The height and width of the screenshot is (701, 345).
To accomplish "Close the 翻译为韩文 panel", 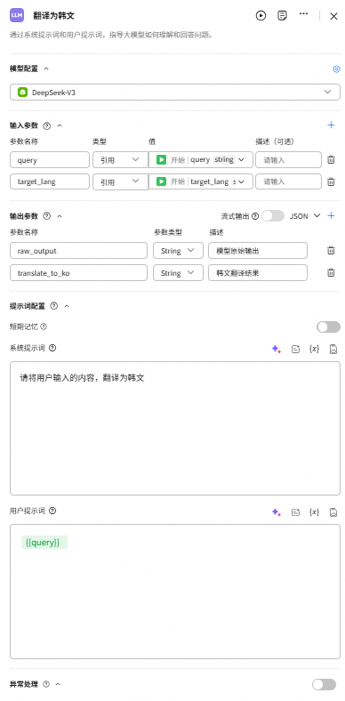I will coord(333,17).
